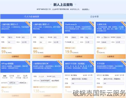Choose 按应用授权 on the 人脸离线识别SDK card

[x=55, y=81]
